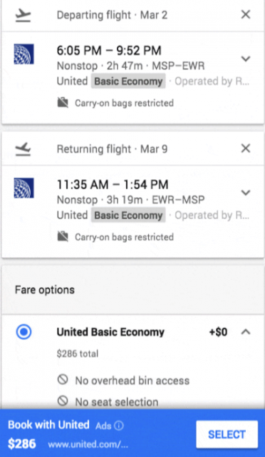Click Basic Economy badge on departing flight
Screen dimensions: 265x457
pyautogui.click(x=128, y=81)
